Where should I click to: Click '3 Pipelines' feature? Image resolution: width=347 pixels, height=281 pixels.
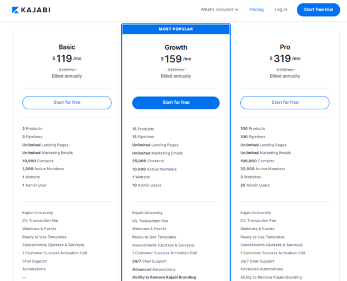pyautogui.click(x=32, y=137)
